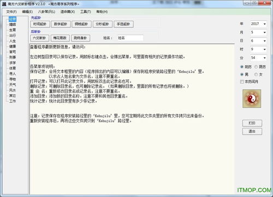This screenshot has height=197, width=273.
Task: Click the yin-yang bagua image
Action: tap(252, 99)
